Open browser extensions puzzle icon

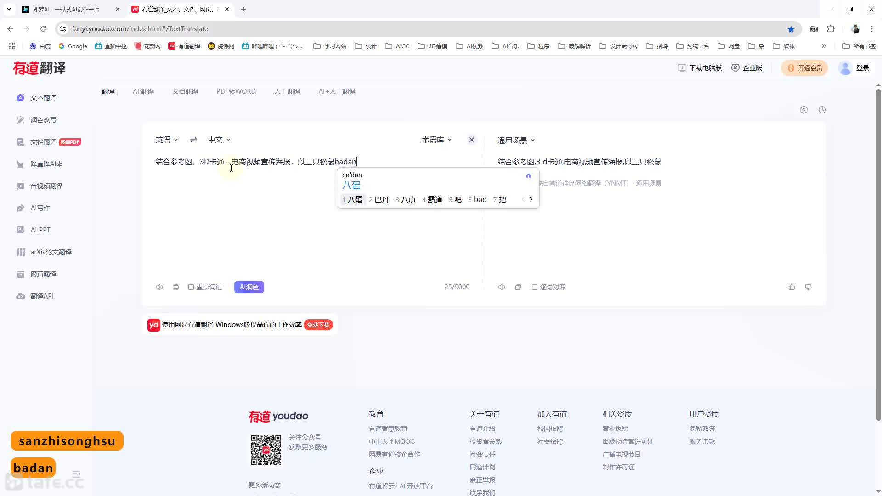831,29
